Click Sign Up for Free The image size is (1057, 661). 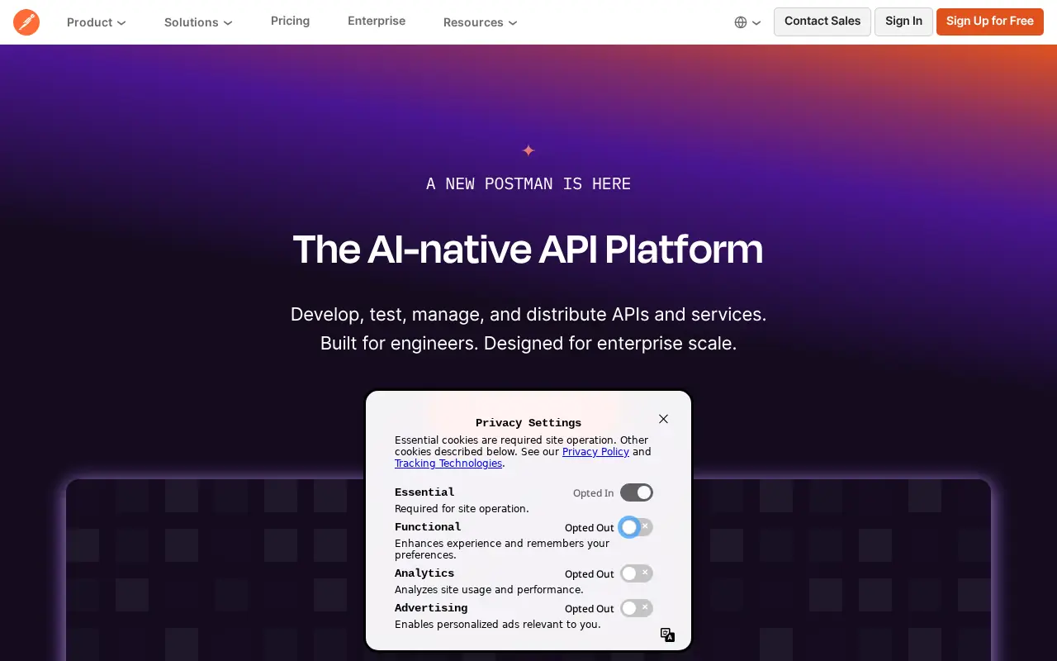(x=990, y=21)
